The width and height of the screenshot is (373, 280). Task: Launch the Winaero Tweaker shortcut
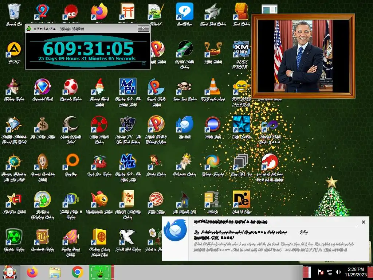click(x=213, y=162)
